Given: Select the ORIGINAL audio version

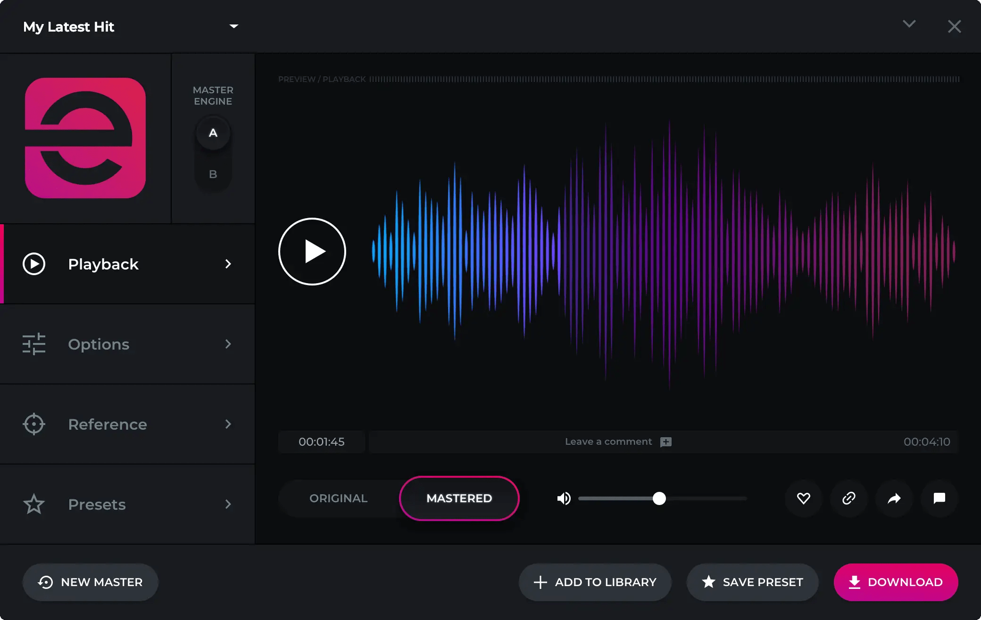Looking at the screenshot, I should tap(338, 498).
